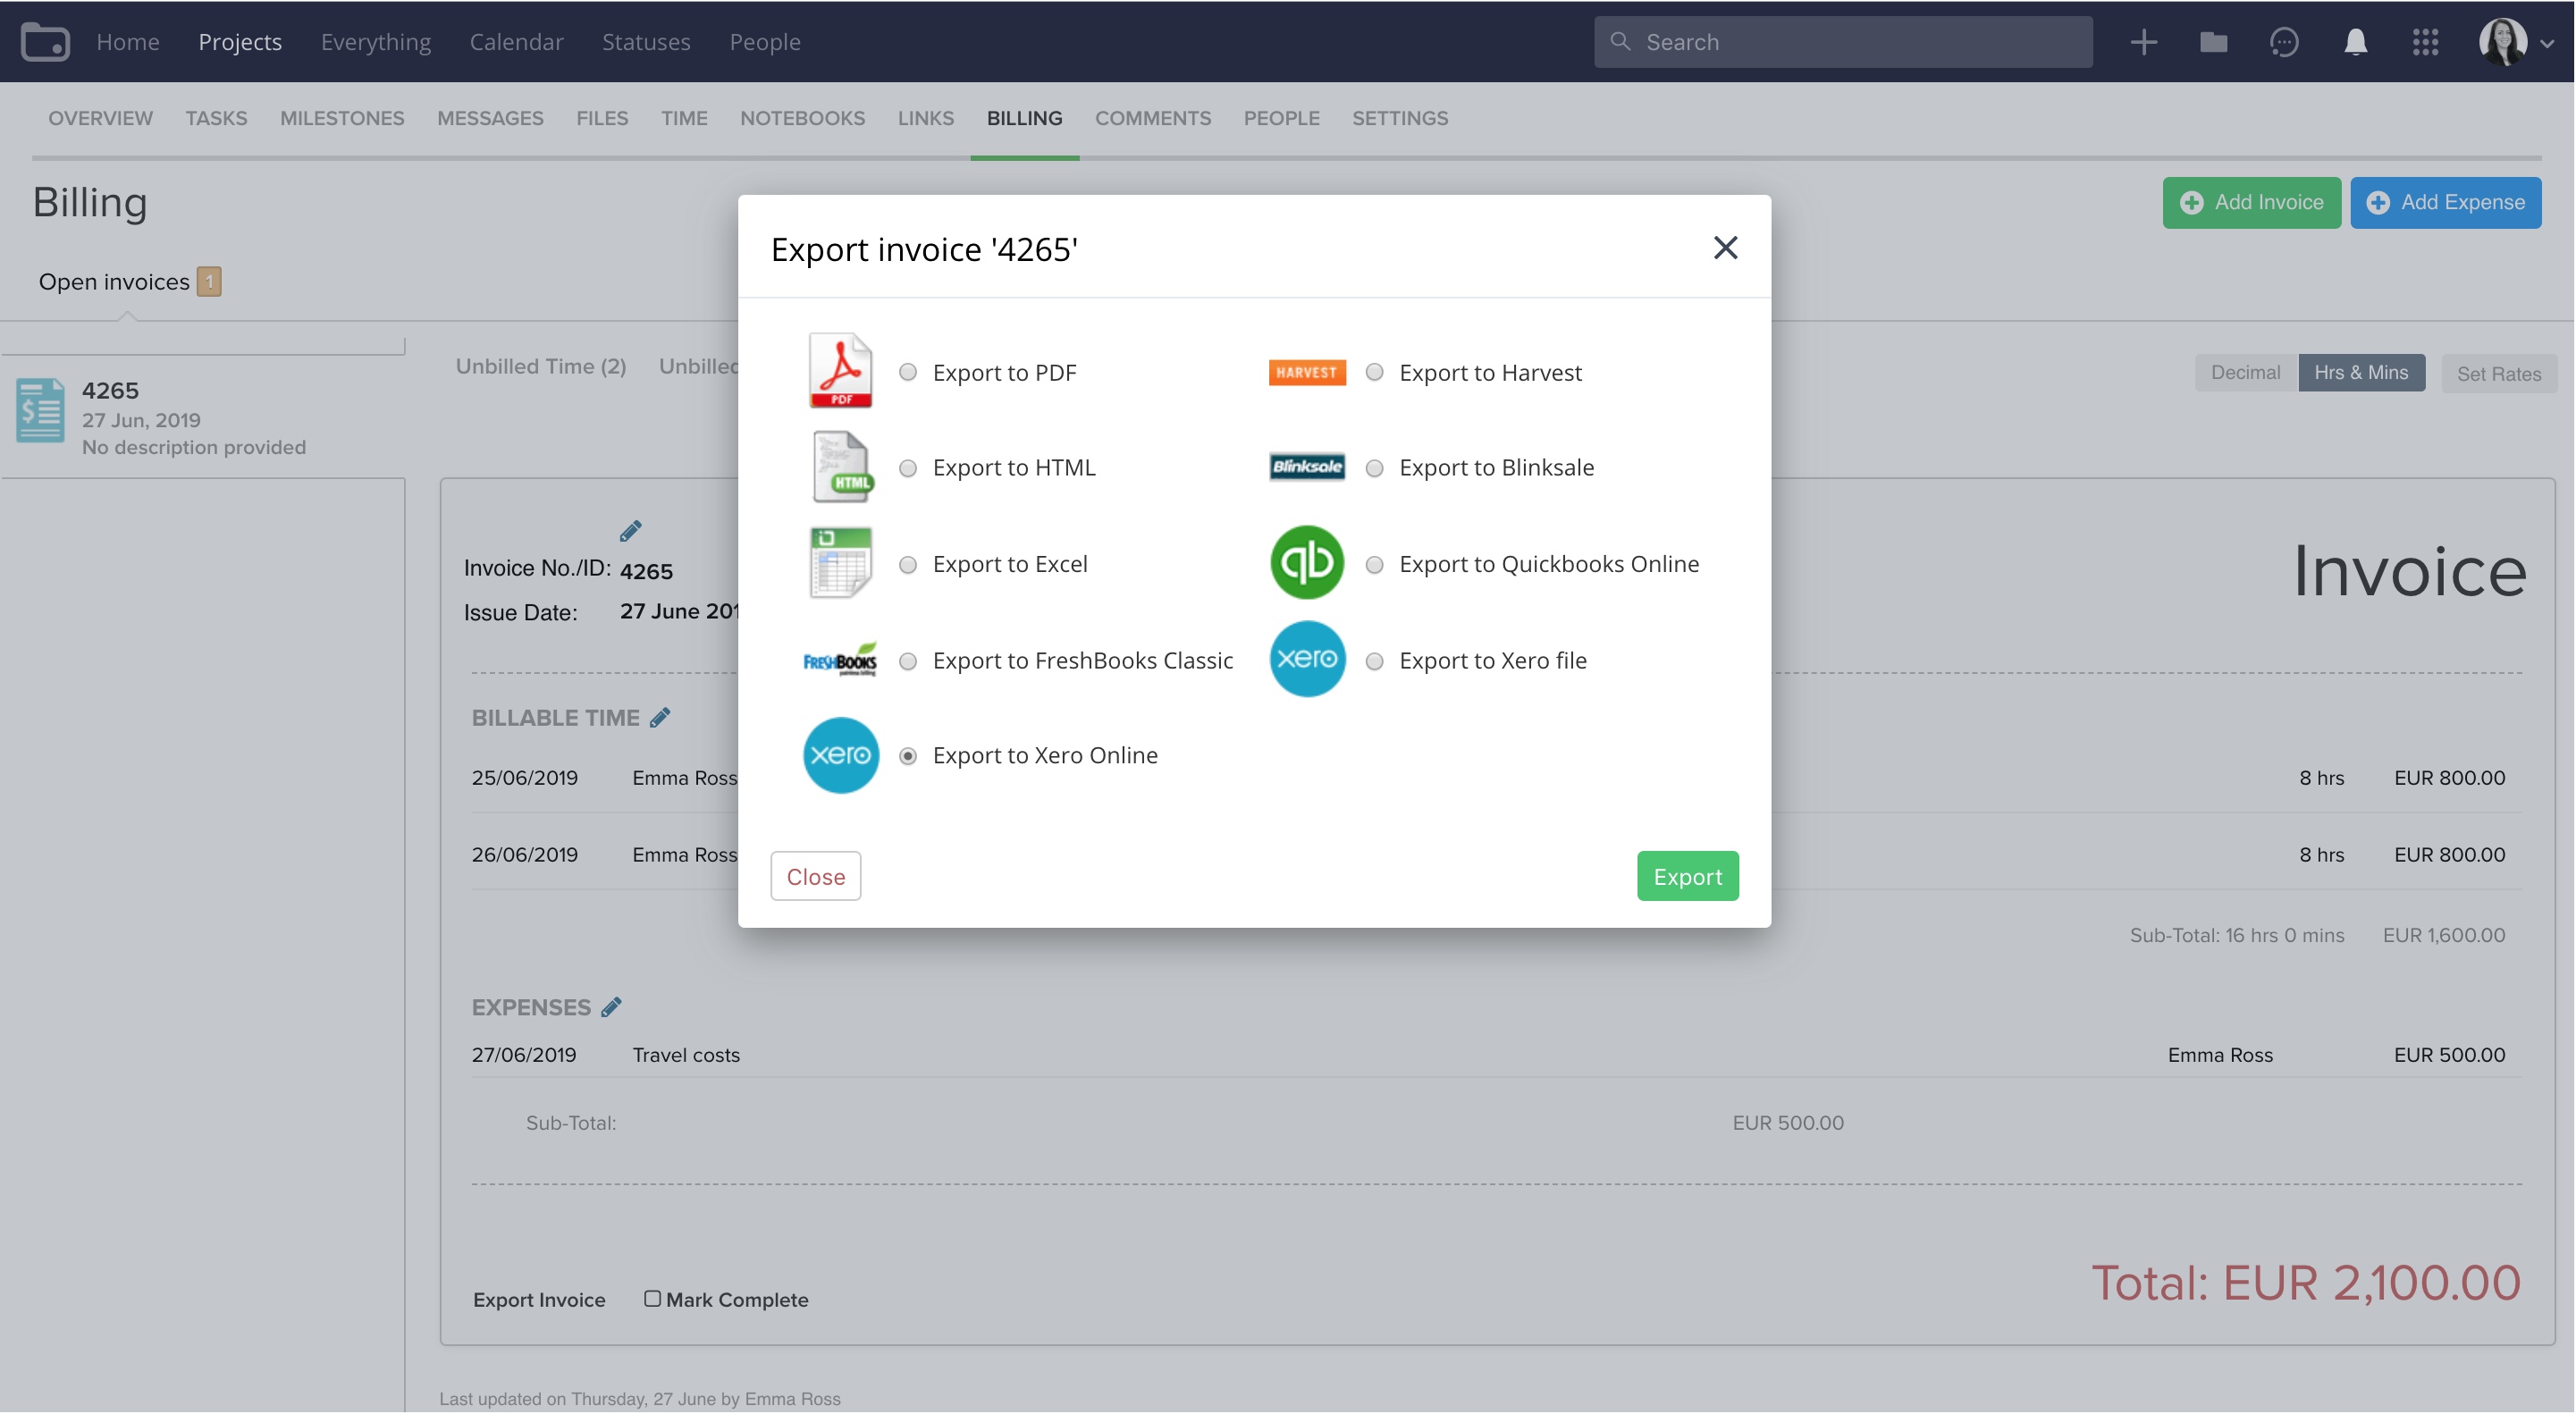Open the apps grid icon
The width and height of the screenshot is (2576, 1414).
point(2425,41)
